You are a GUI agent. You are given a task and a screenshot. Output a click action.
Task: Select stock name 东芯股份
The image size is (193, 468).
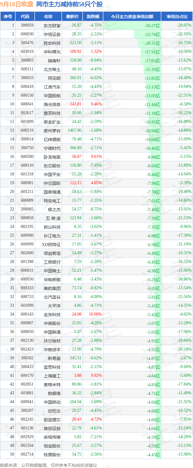point(52,165)
